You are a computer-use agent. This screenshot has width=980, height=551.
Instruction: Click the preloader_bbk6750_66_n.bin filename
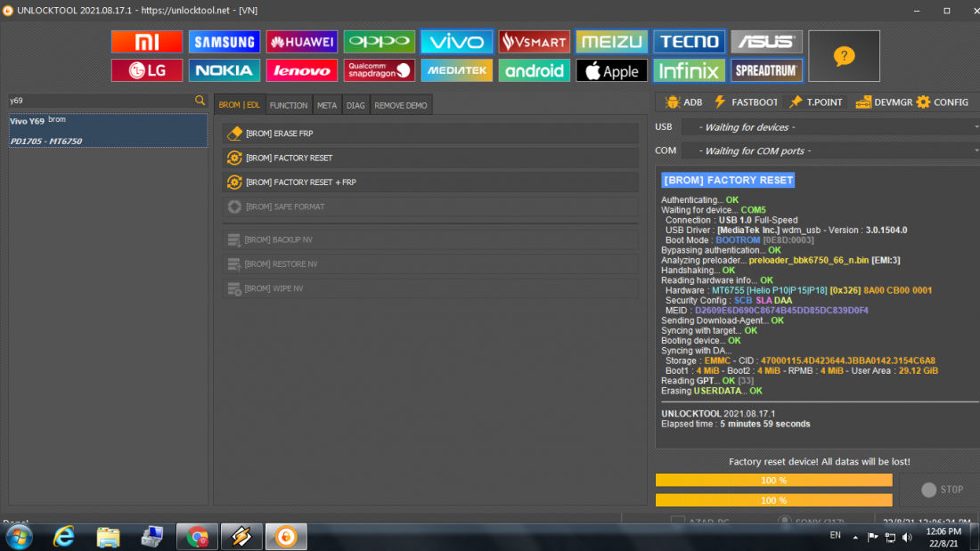point(809,261)
